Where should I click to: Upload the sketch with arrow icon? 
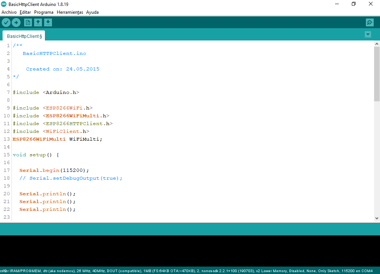tap(16, 23)
